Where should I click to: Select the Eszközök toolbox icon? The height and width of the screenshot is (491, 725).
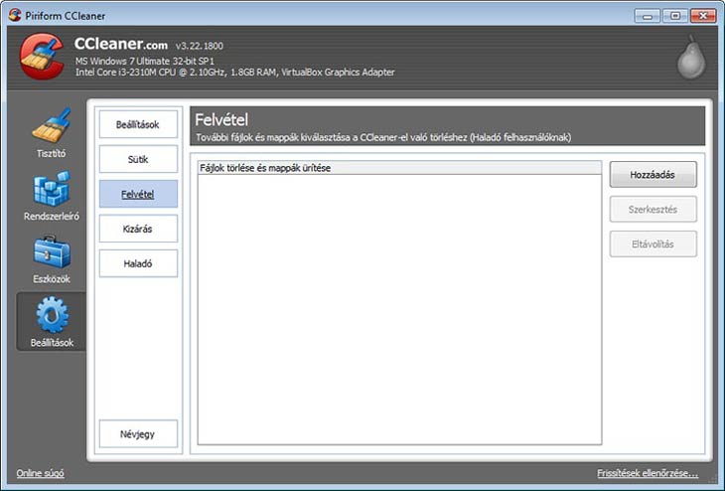[x=51, y=255]
